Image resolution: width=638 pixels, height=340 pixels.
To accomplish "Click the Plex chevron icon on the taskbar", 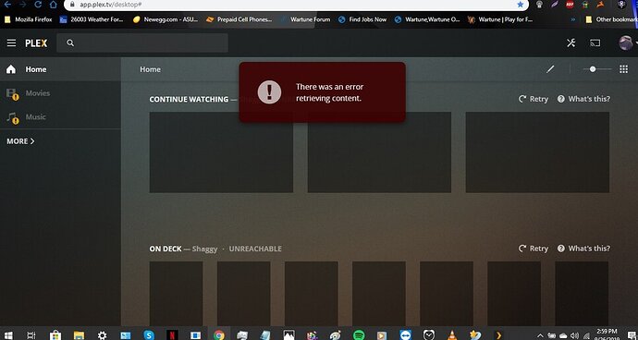I will 498,335.
